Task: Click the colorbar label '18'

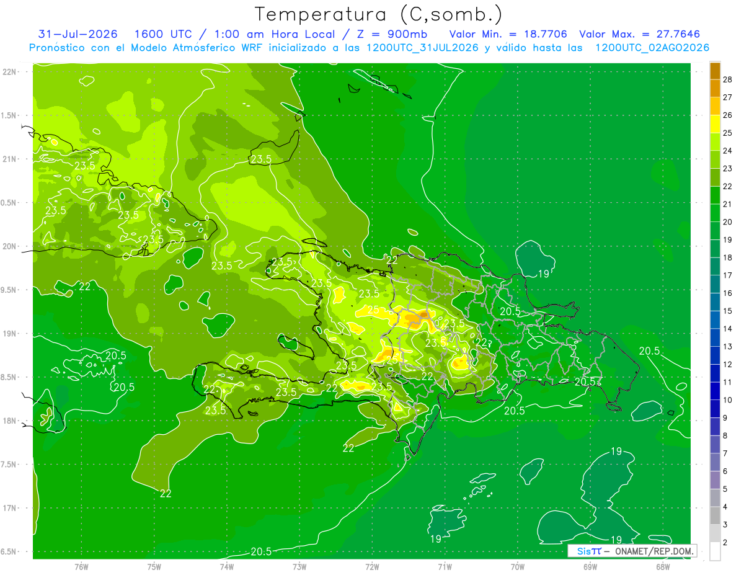Action: (x=728, y=257)
